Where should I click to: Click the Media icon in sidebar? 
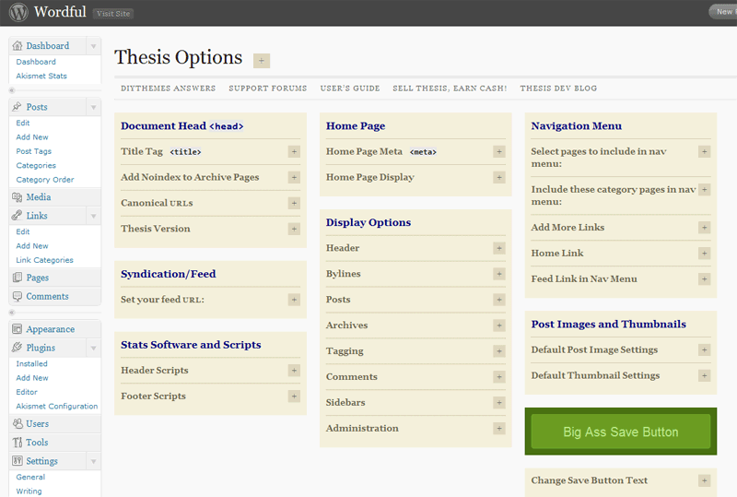pyautogui.click(x=18, y=197)
